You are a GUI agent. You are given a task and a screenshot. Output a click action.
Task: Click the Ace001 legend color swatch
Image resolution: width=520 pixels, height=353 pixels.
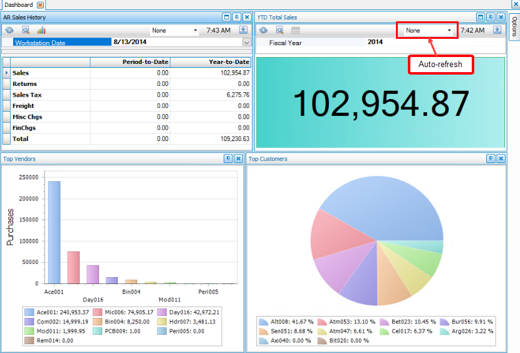coord(29,312)
